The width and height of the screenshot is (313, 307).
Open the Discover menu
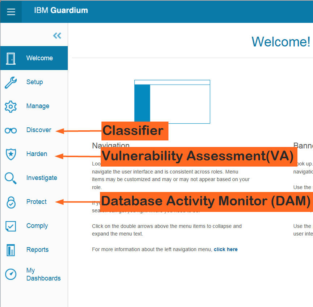pos(34,130)
